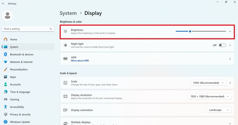Click in the Find a setting box
The height and width of the screenshot is (125, 238).
[28, 29]
